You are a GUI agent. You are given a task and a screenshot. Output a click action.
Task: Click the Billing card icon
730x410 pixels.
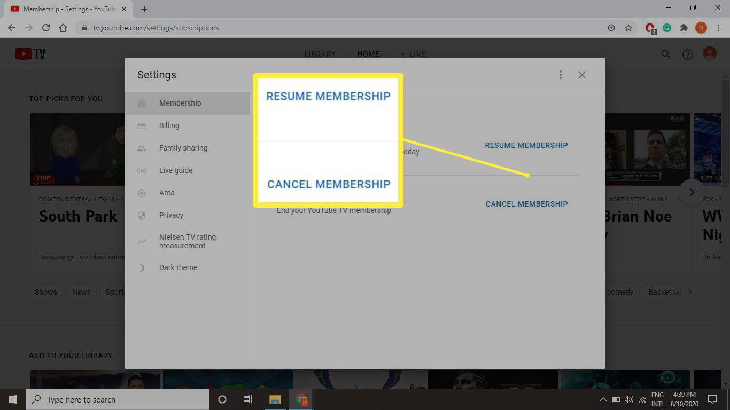tap(142, 125)
